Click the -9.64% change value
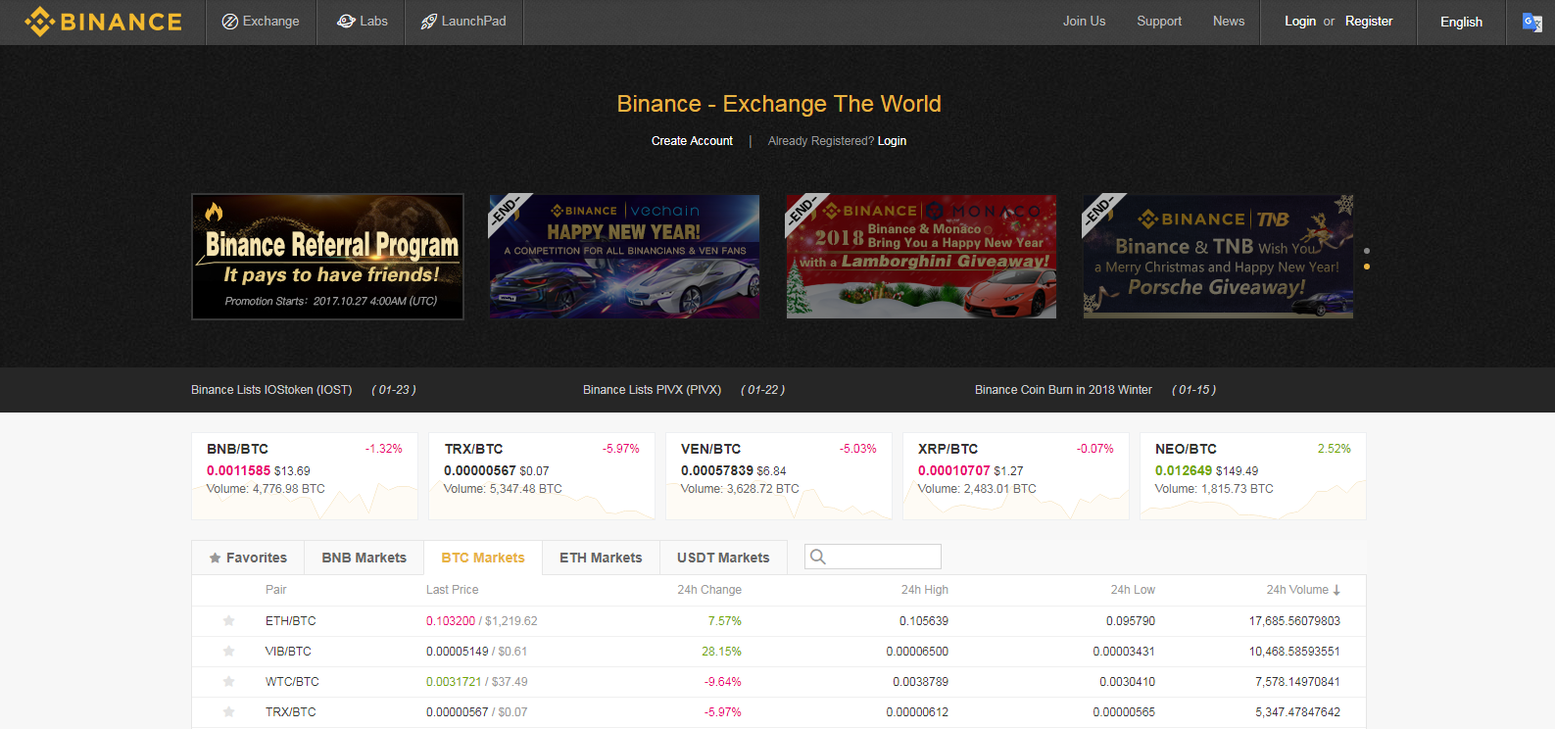The width and height of the screenshot is (1555, 729). tap(723, 682)
